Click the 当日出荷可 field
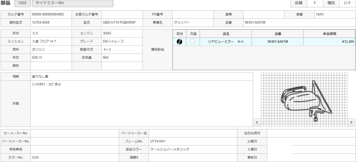The image size is (356, 162). (x=311, y=133)
